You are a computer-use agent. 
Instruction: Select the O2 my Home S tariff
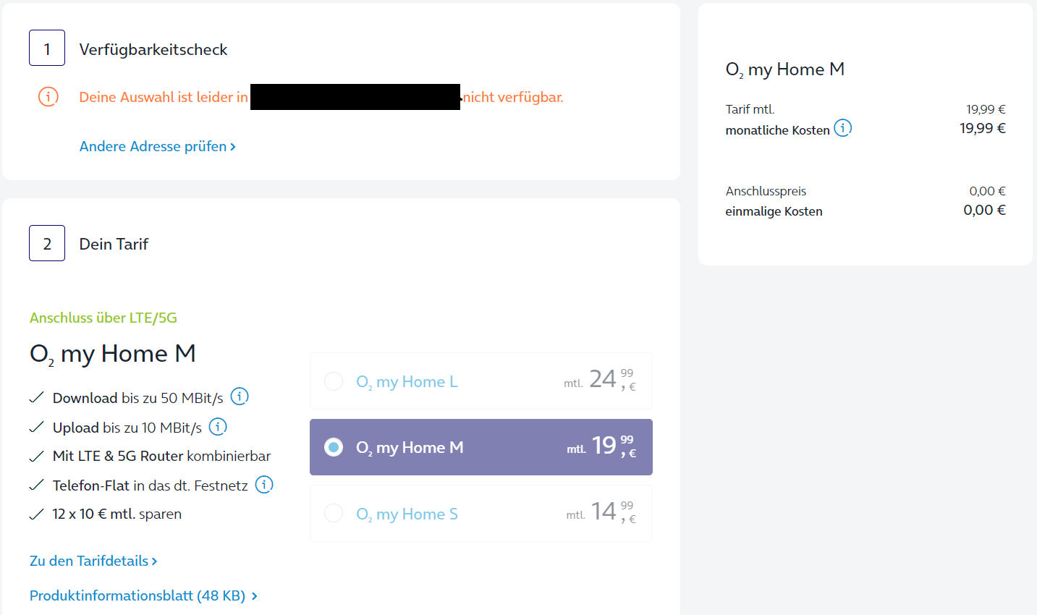tap(481, 514)
